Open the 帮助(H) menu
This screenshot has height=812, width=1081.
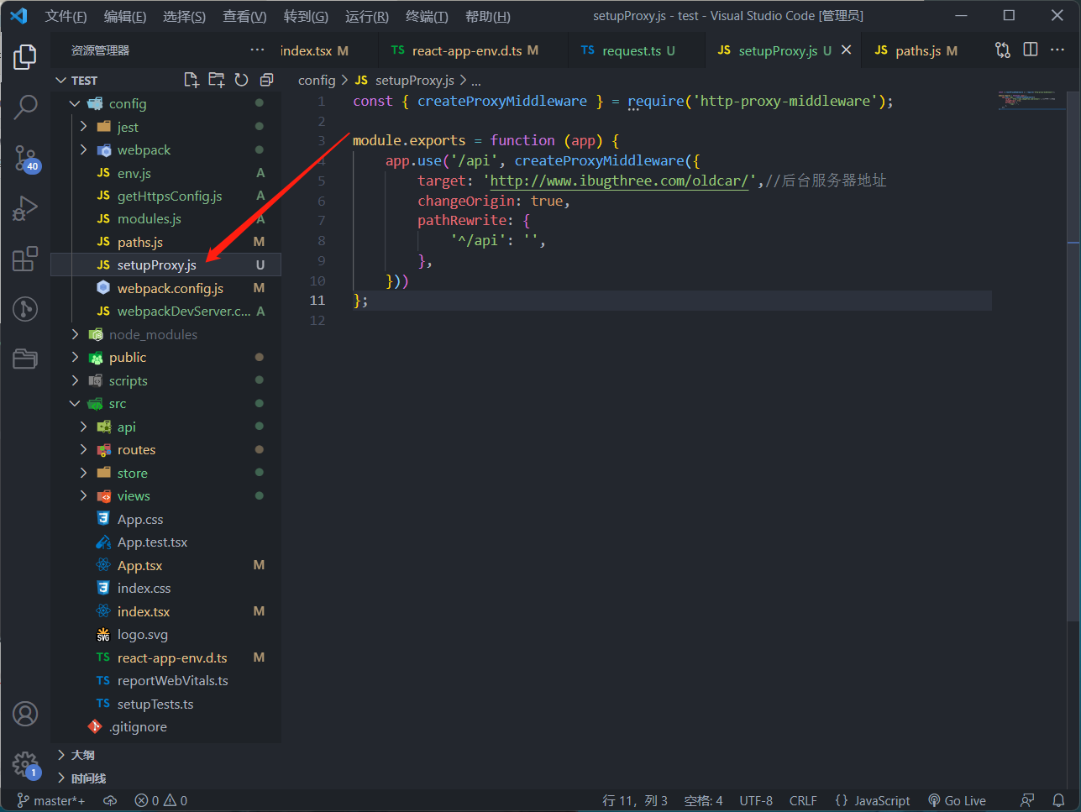point(488,16)
